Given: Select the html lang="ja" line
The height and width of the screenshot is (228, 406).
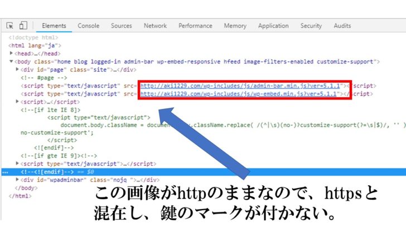Looking at the screenshot, I should pyautogui.click(x=35, y=46).
